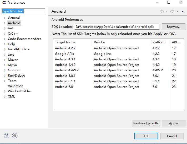The image size is (187, 144).
Task: Select the Android 5.0.1 target row
Action: [119, 76]
